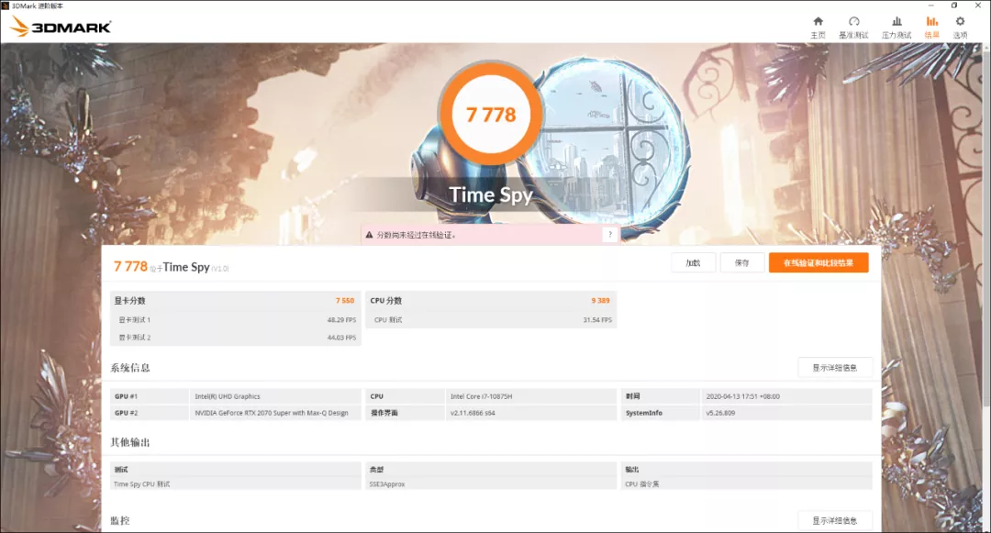The image size is (991, 533).
Task: Switch to the 压力测试 tab label
Action: (896, 35)
